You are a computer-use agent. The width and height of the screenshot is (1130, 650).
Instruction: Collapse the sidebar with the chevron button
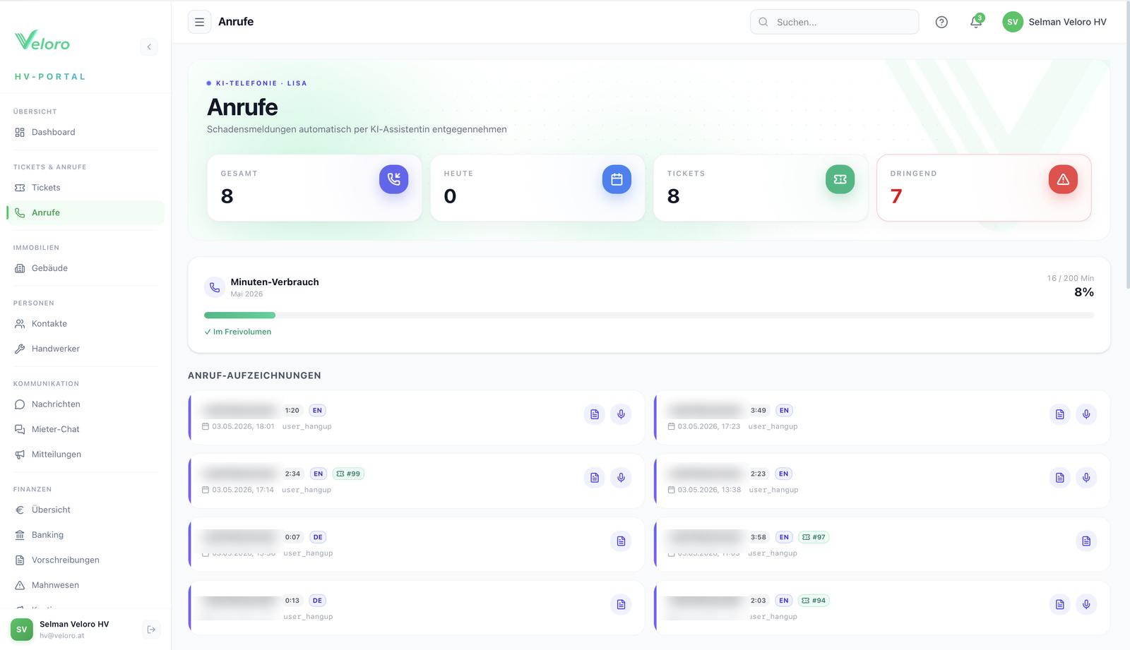tap(149, 47)
